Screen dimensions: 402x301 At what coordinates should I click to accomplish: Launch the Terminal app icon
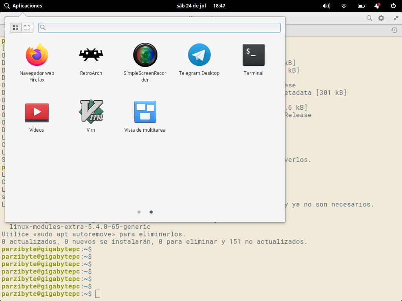pyautogui.click(x=253, y=60)
